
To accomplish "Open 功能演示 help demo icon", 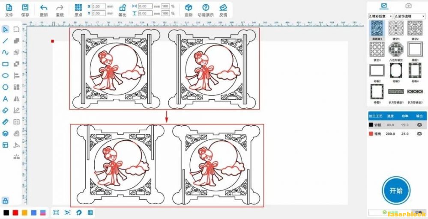I will pos(206,8).
